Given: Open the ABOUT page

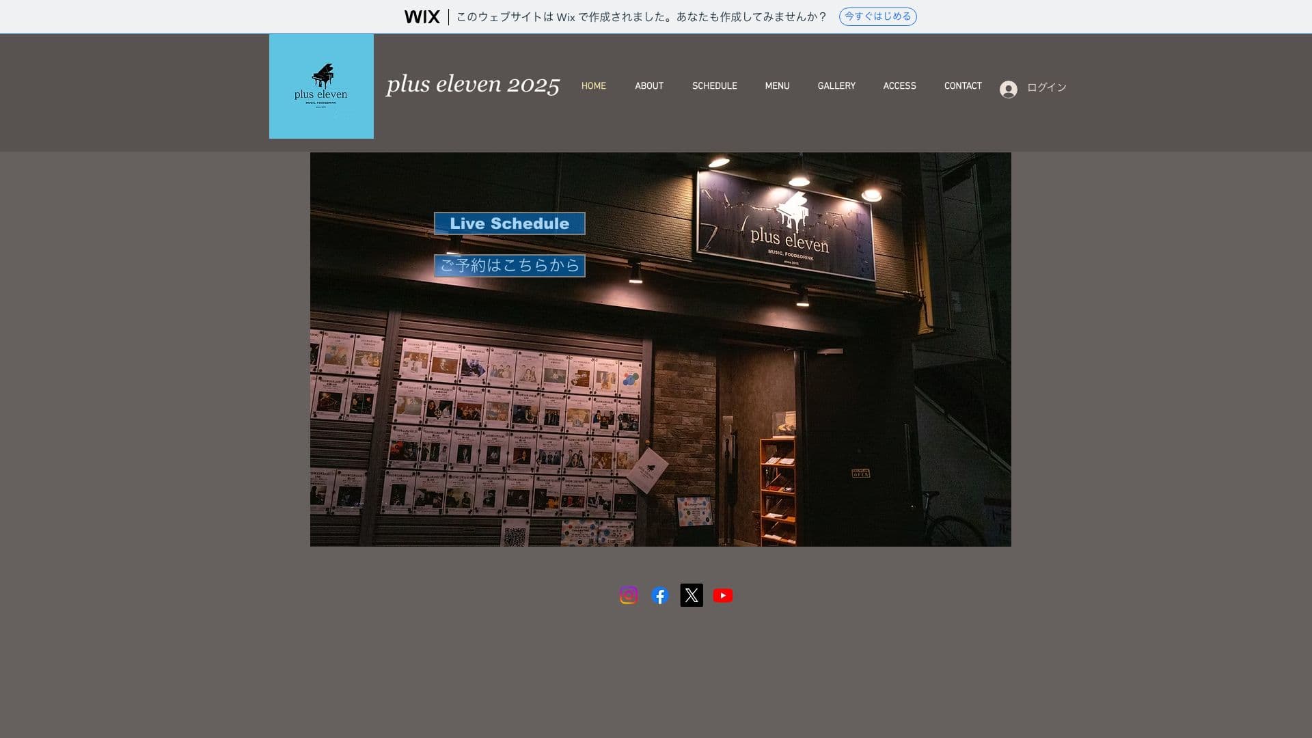Looking at the screenshot, I should pos(648,86).
